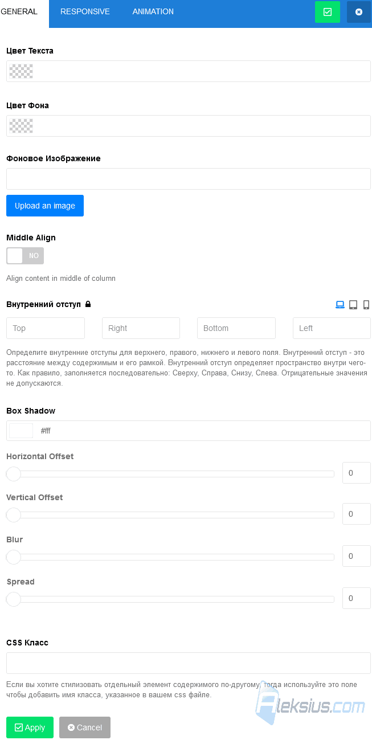This screenshot has height=740, width=372.
Task: Click the padding lock icon
Action: (x=88, y=304)
